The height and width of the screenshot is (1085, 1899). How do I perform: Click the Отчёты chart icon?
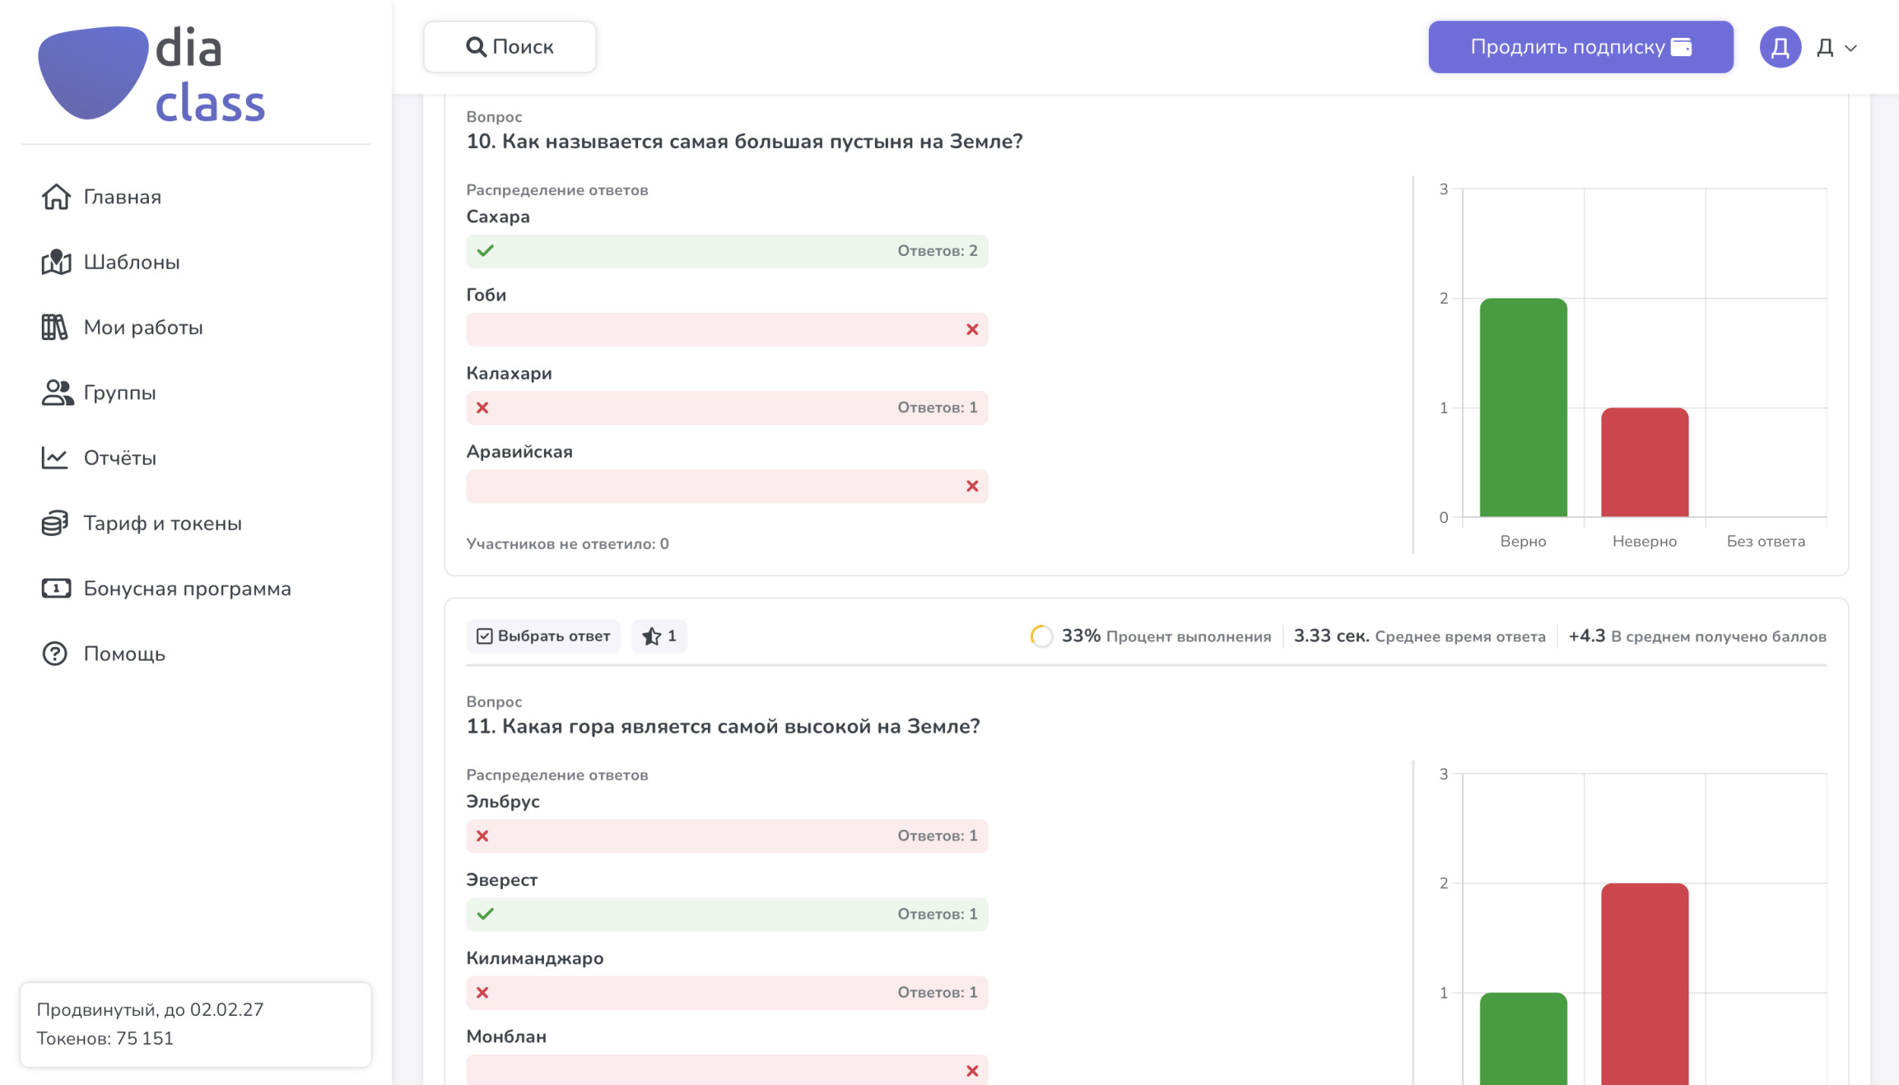[x=55, y=458]
